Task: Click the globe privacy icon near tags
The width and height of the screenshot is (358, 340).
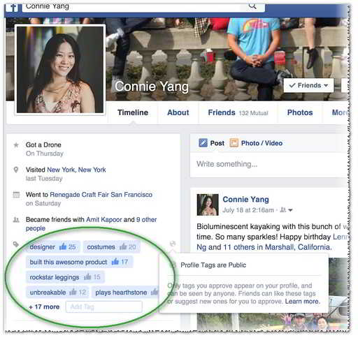Action: pyautogui.click(x=173, y=244)
